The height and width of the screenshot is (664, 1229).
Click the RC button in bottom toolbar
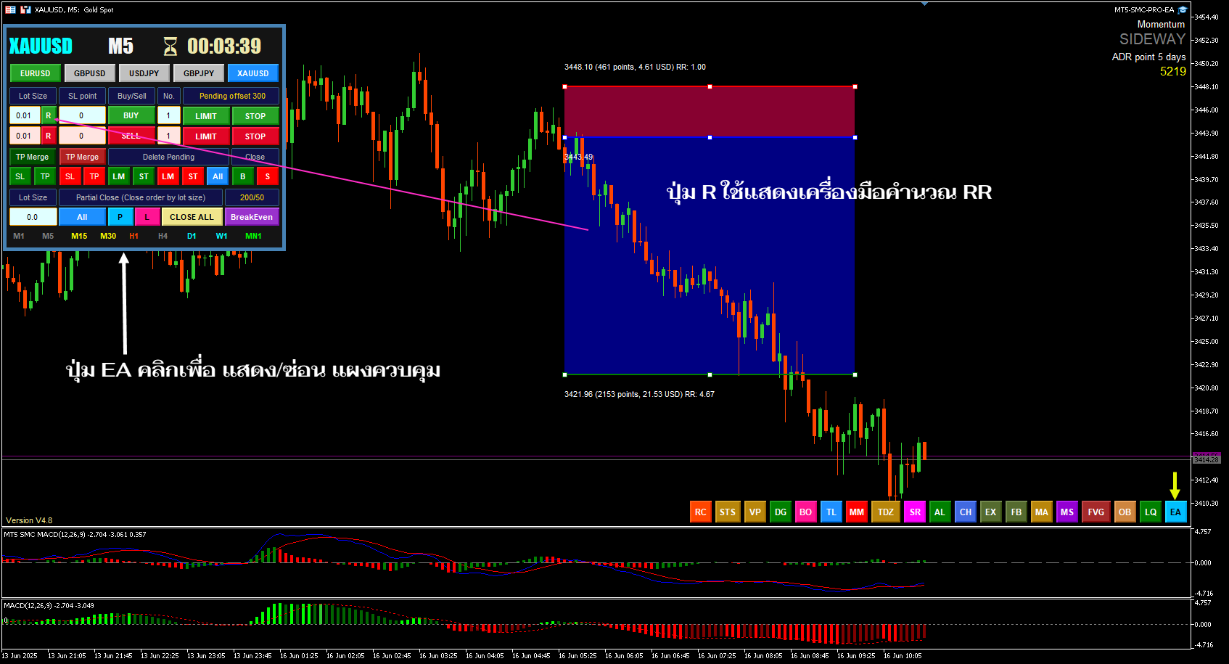[700, 512]
